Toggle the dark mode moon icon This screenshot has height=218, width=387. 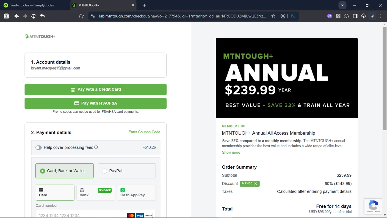[x=293, y=16]
